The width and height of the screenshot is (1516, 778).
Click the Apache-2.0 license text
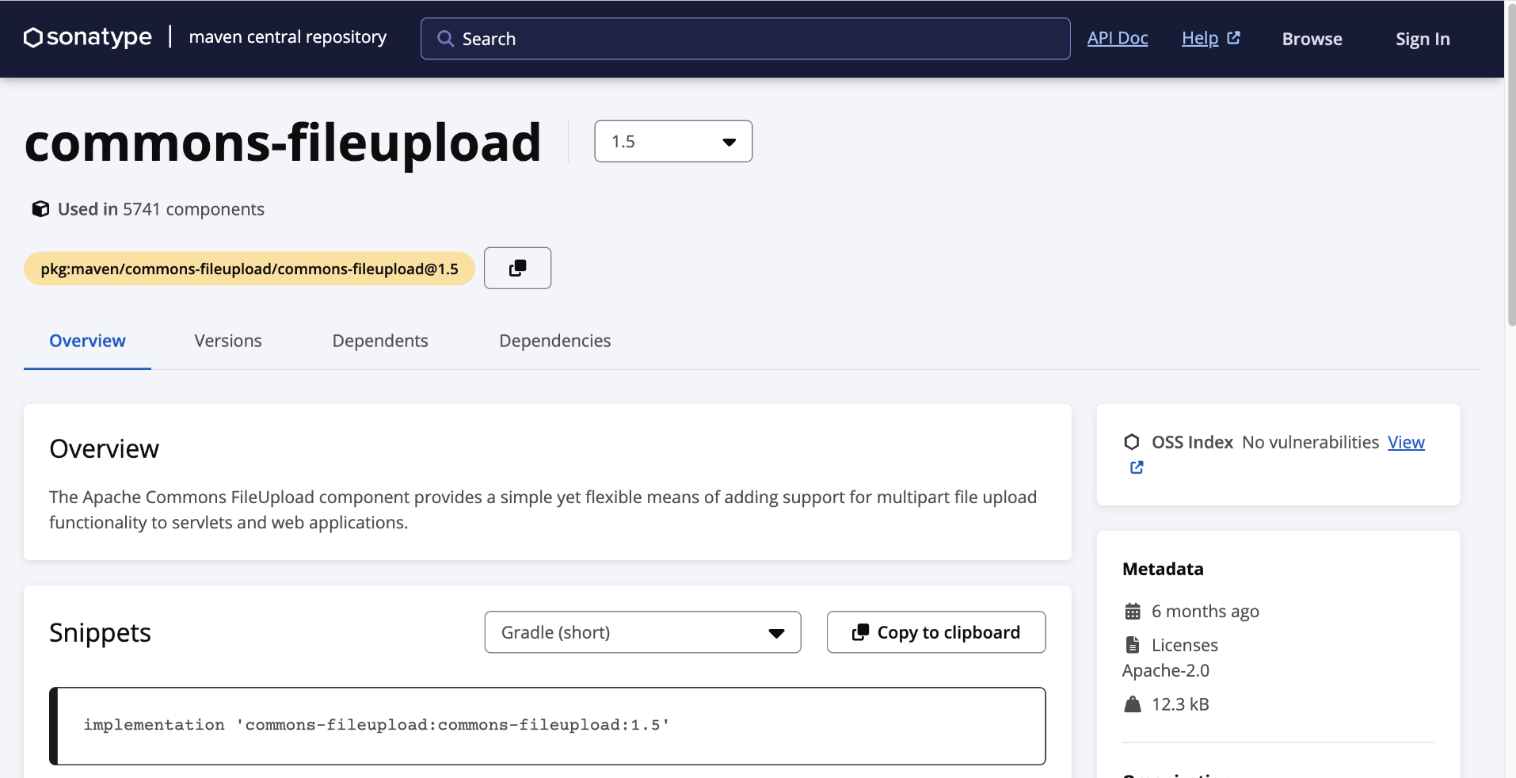[x=1166, y=670]
